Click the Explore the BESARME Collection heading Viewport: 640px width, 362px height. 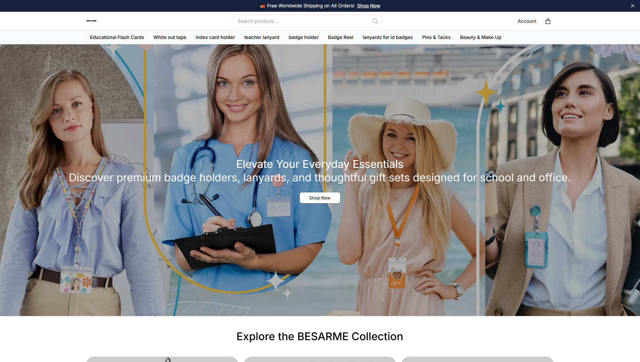(x=320, y=336)
